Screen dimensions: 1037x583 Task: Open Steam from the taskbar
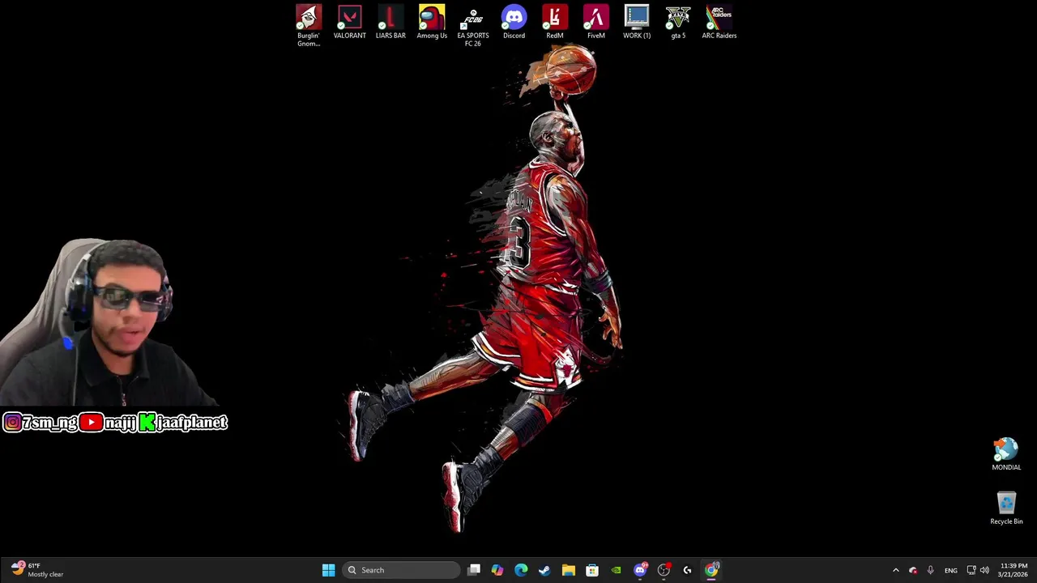click(544, 570)
